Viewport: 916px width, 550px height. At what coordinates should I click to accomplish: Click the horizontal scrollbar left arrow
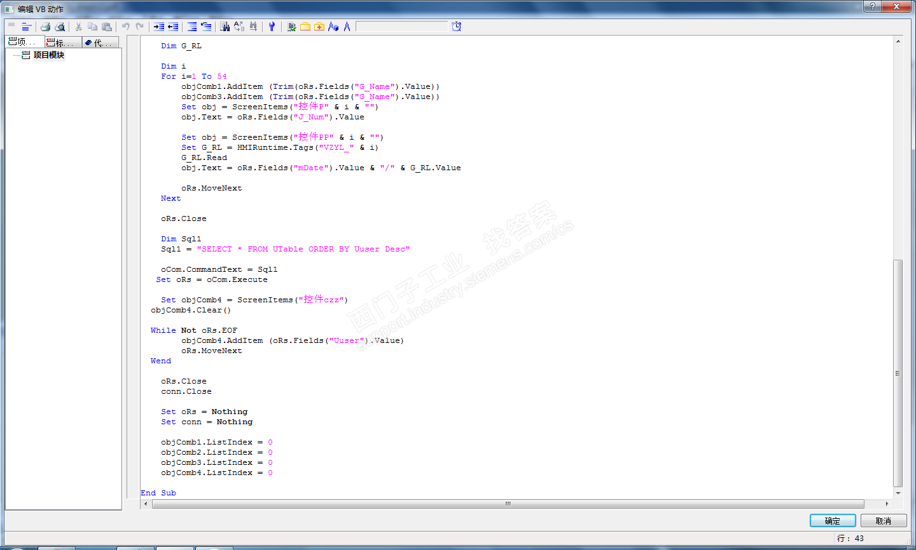pyautogui.click(x=146, y=504)
